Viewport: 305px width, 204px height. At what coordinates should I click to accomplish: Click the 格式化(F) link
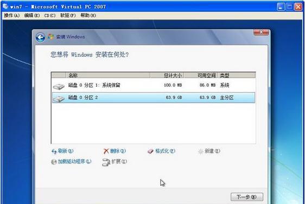(x=165, y=151)
